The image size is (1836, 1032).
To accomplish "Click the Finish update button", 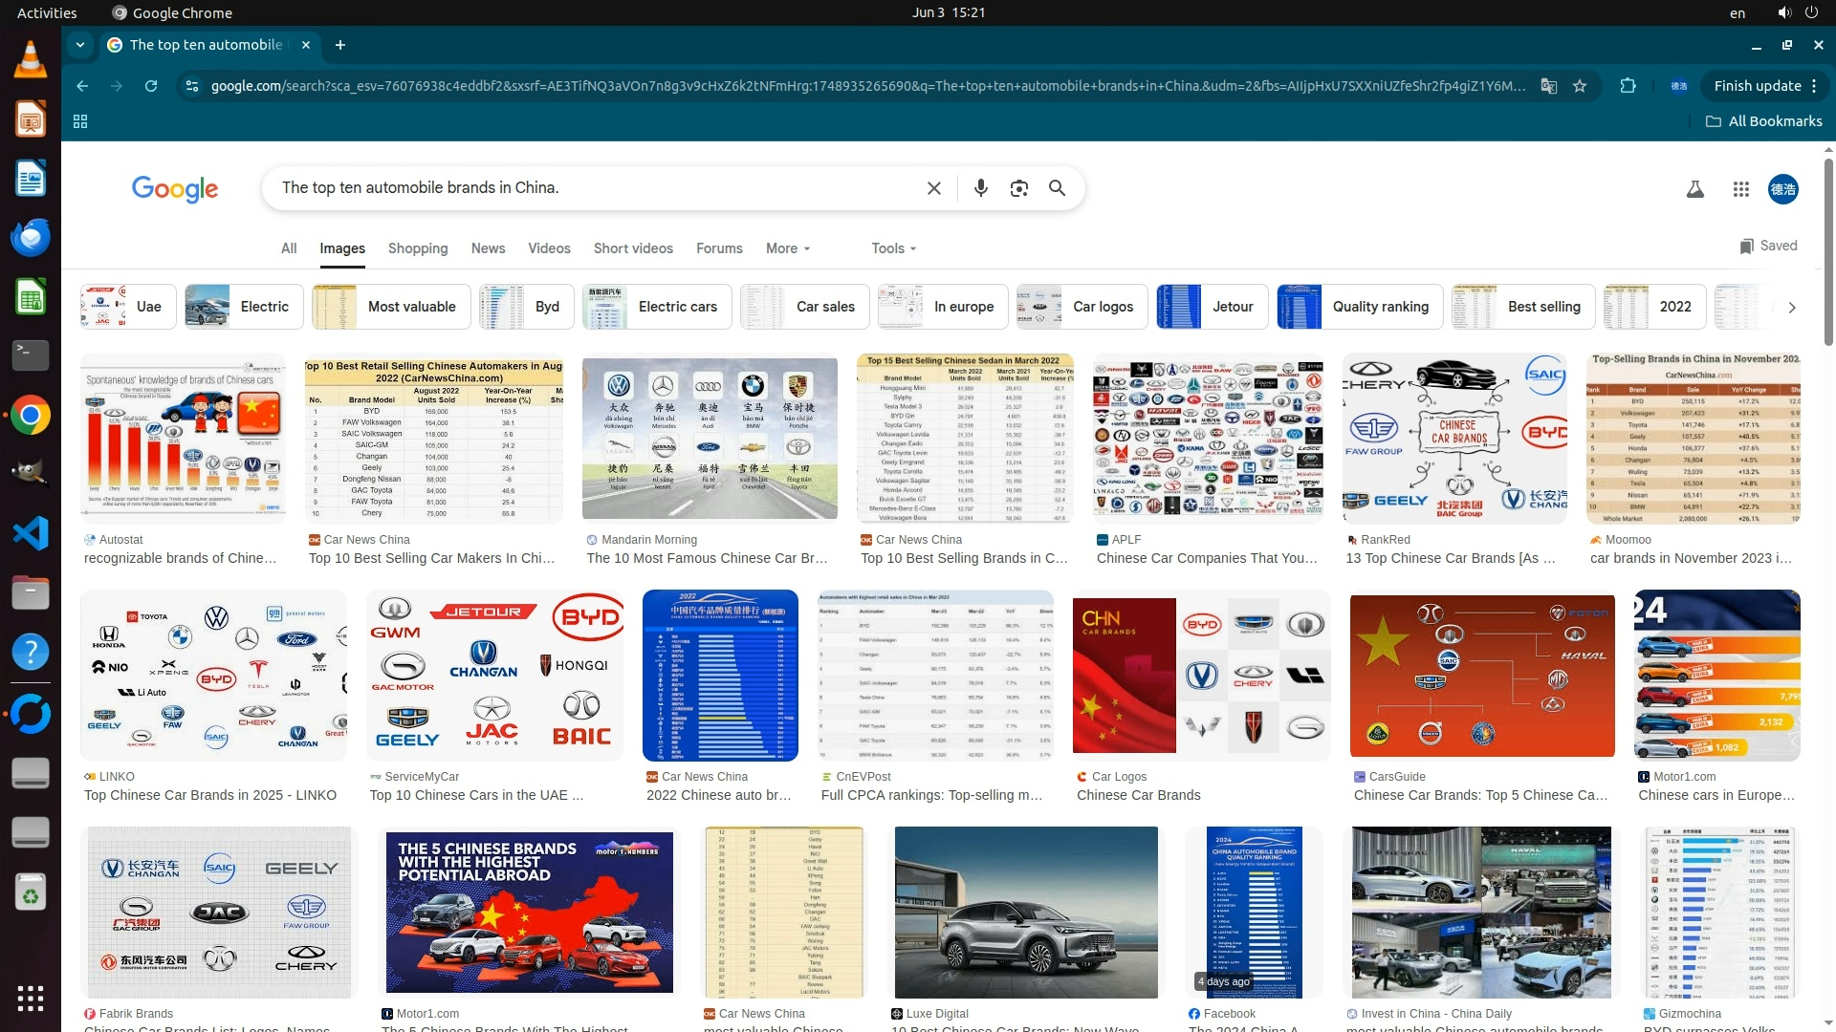I will [x=1757, y=86].
